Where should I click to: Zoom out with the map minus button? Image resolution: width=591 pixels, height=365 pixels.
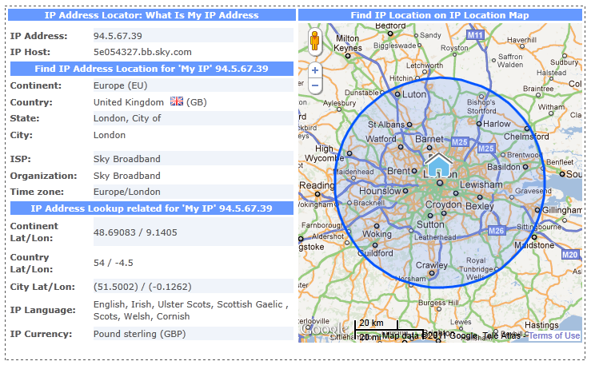314,85
